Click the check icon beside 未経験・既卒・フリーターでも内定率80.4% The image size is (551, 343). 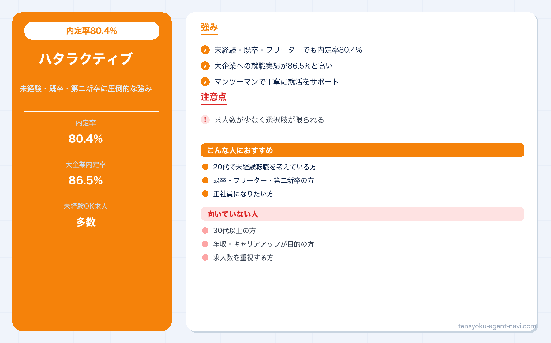pyautogui.click(x=205, y=50)
